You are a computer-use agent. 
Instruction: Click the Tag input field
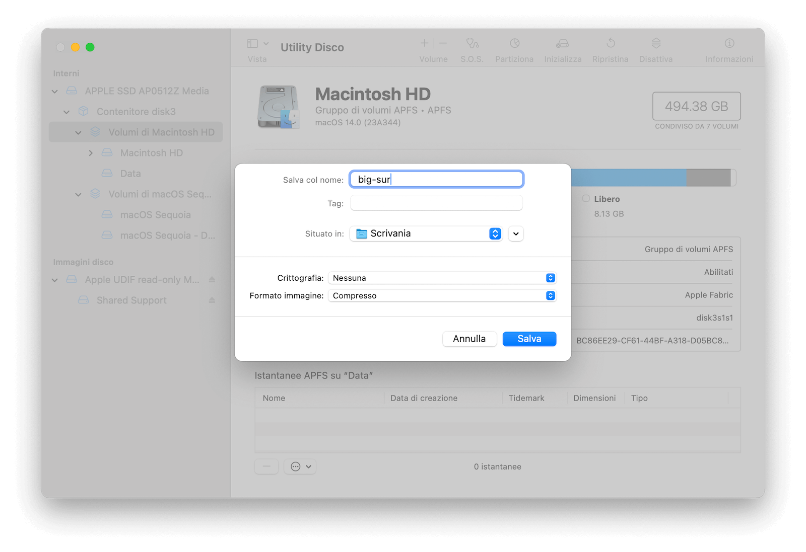pyautogui.click(x=436, y=203)
